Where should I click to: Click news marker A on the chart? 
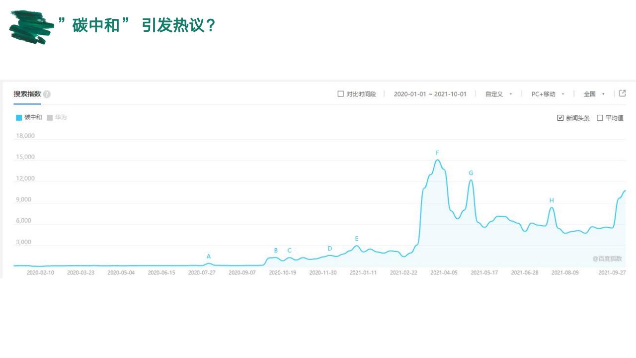(x=209, y=257)
